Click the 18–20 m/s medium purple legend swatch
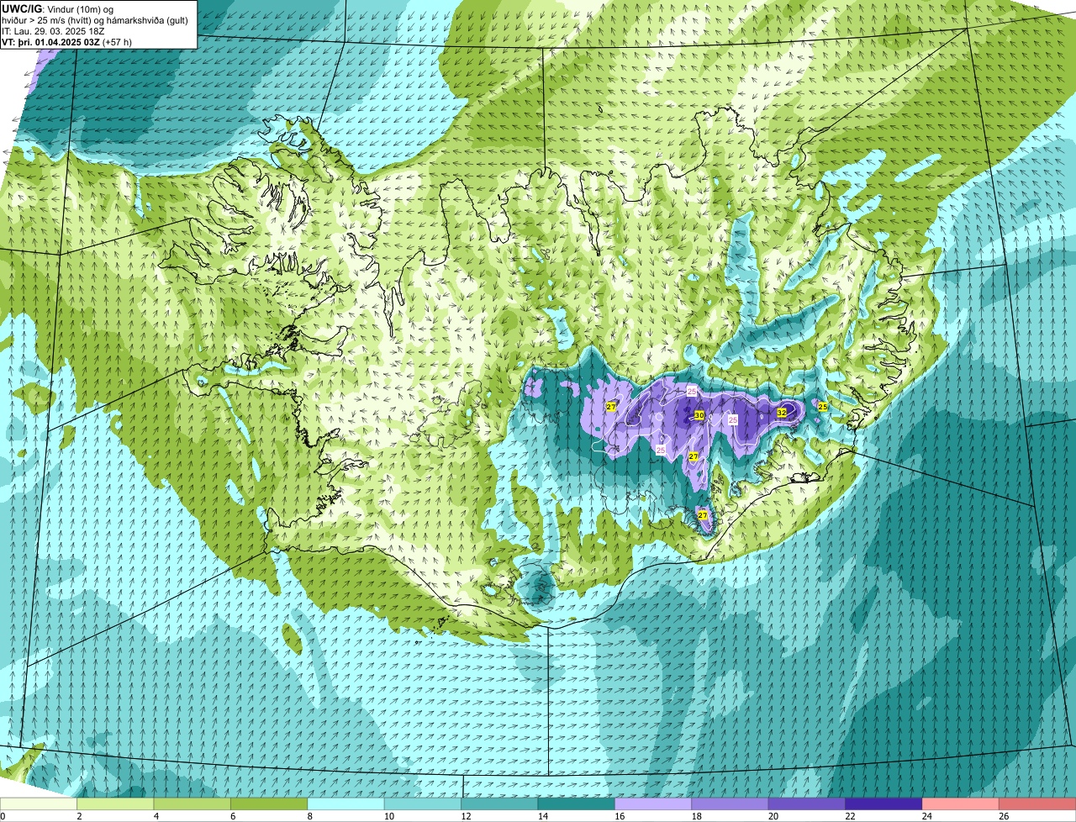Screen dimensions: 1076x822 (731, 804)
